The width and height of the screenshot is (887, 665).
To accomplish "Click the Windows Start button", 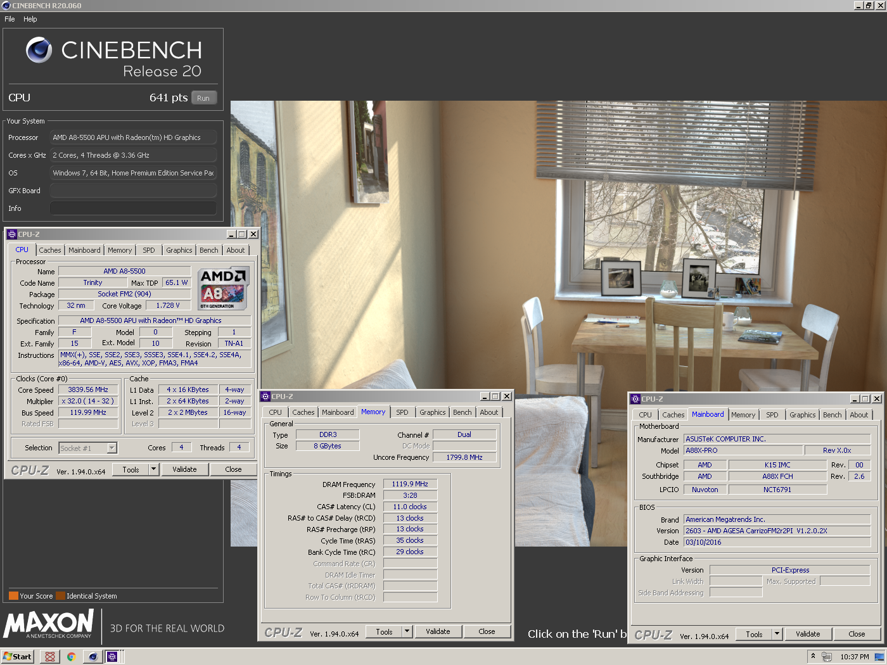I will pos(17,657).
